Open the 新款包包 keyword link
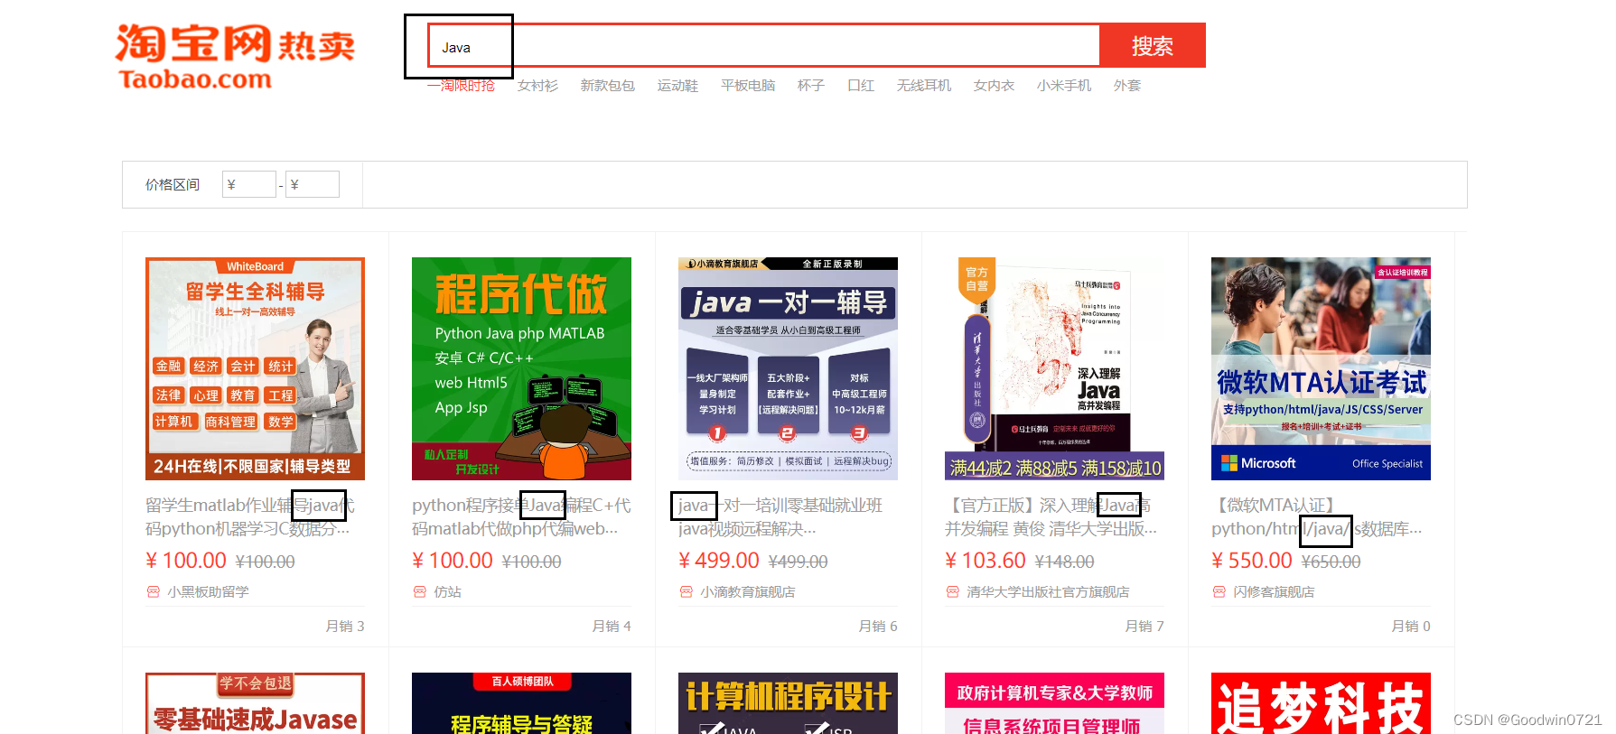1616x734 pixels. tap(607, 86)
